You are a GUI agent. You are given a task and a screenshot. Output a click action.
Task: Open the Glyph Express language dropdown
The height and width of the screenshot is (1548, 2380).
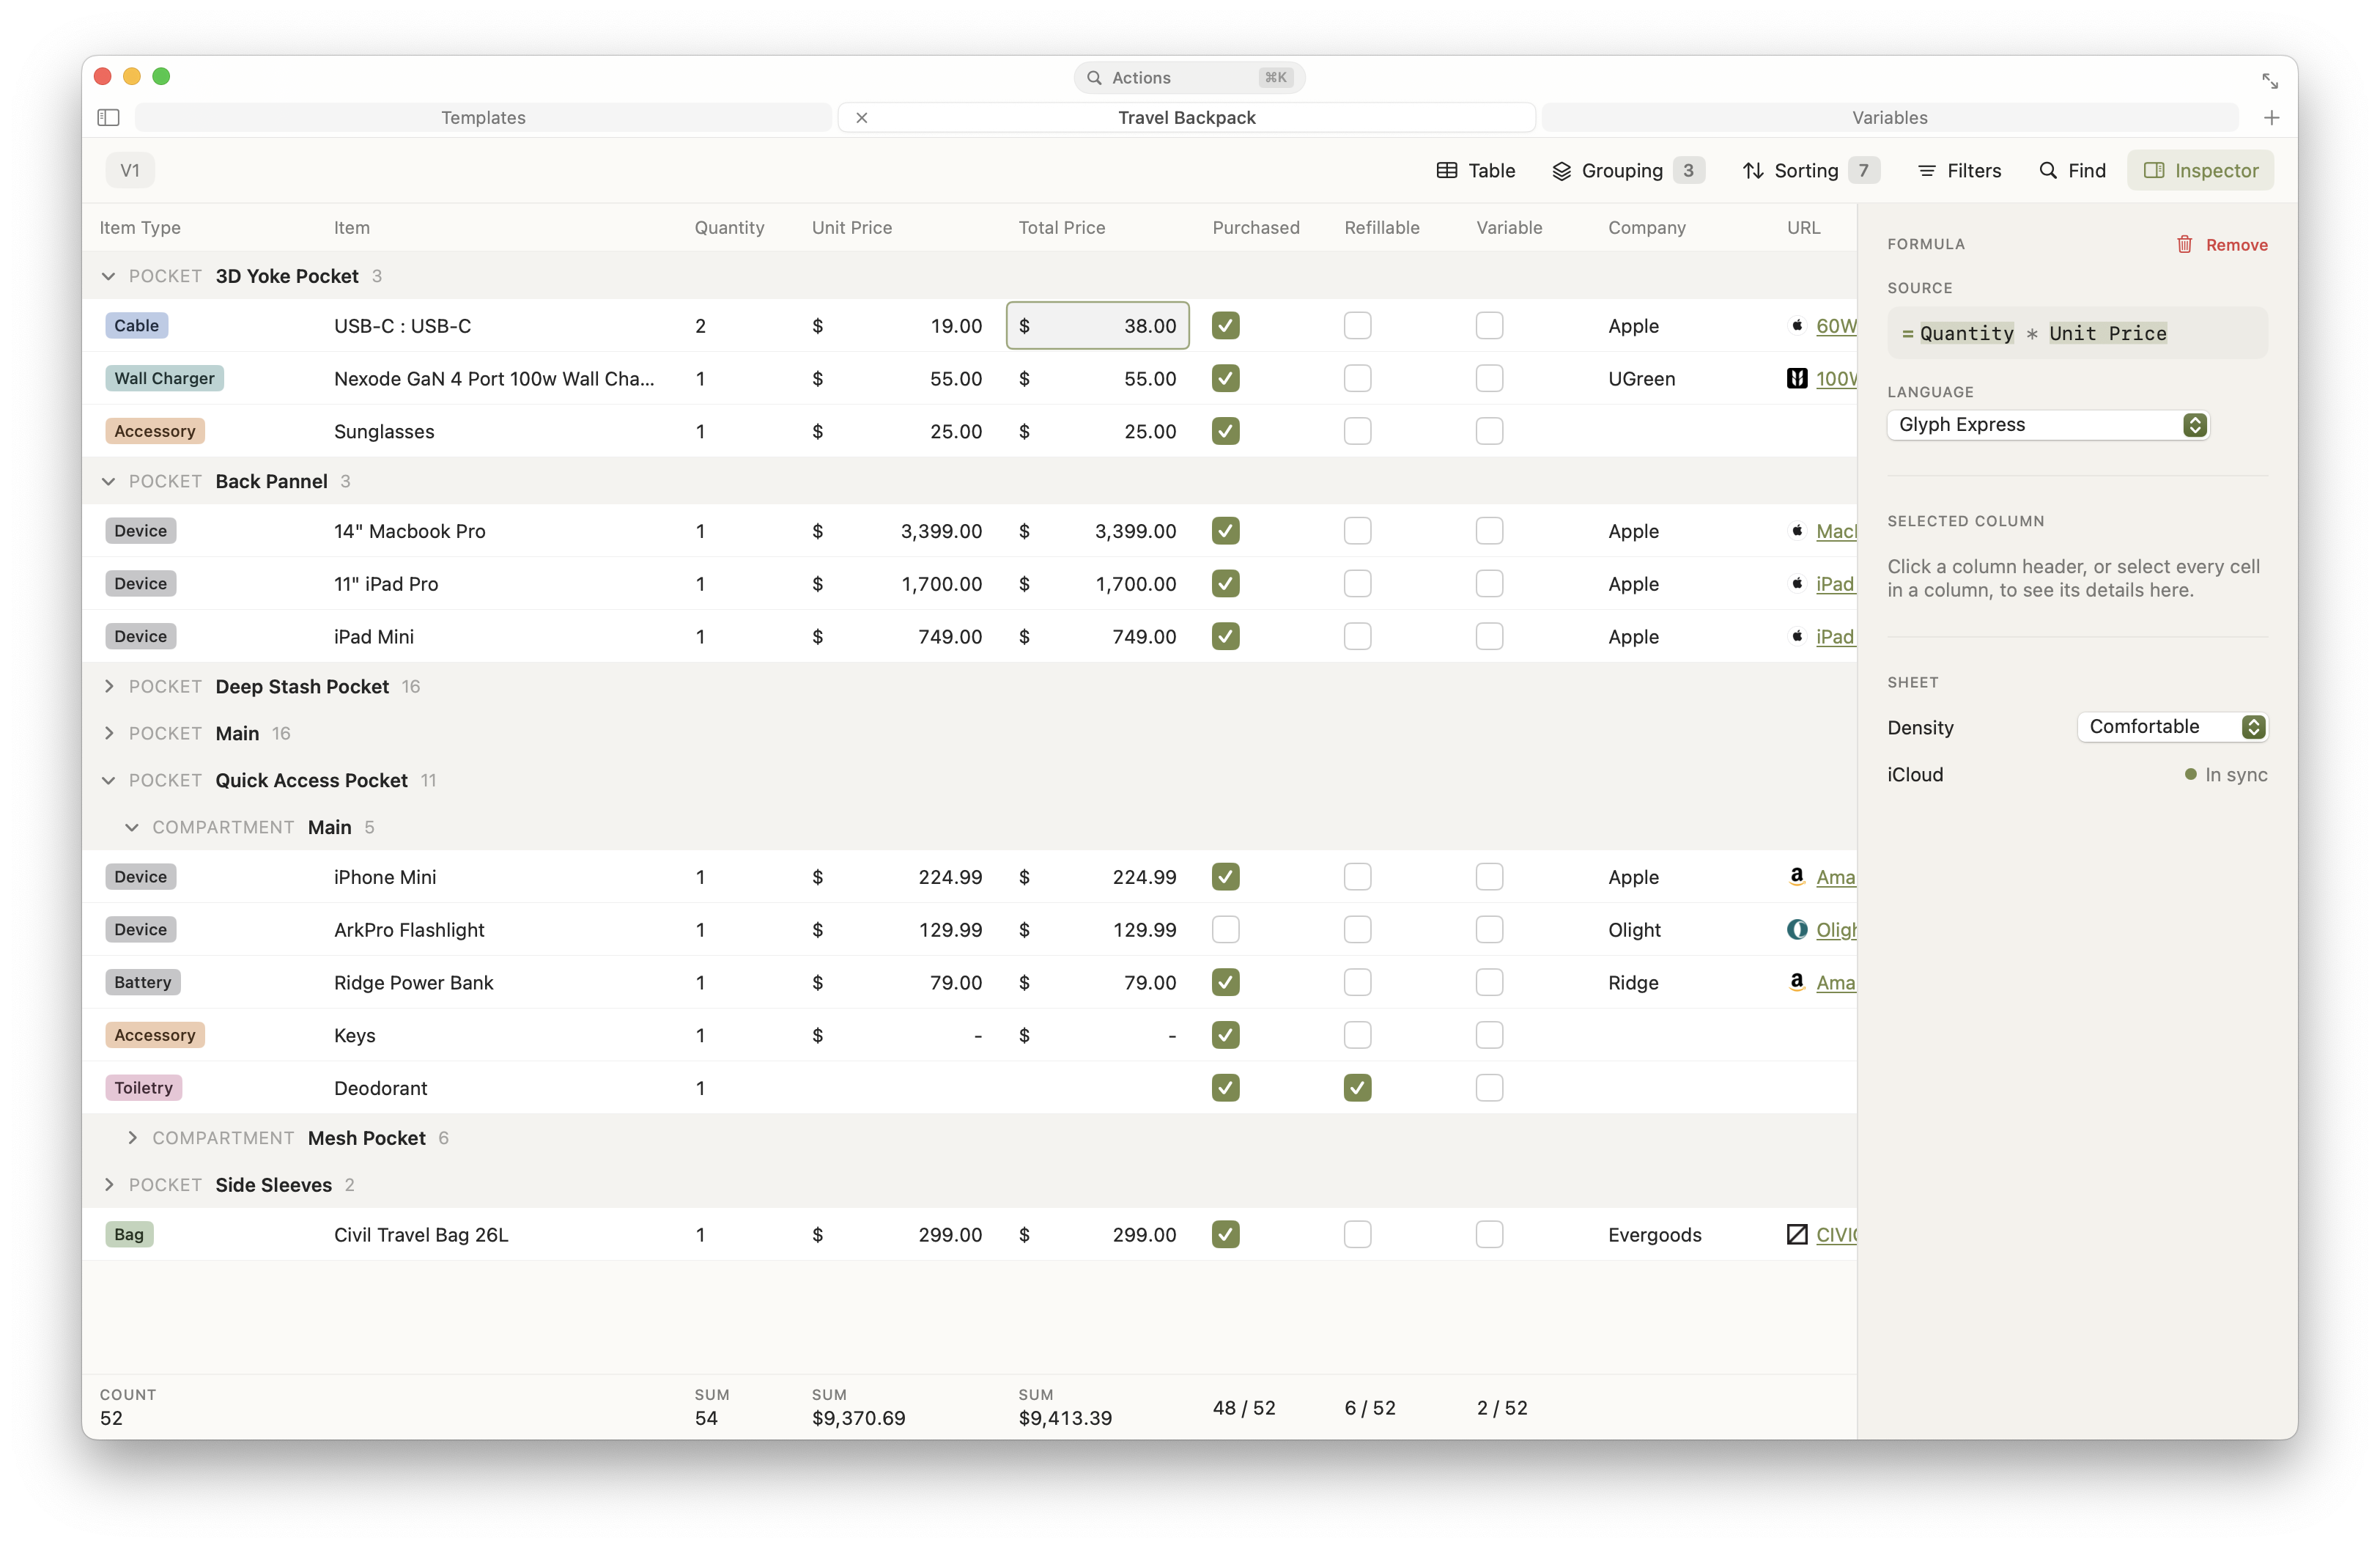[x=2048, y=425]
